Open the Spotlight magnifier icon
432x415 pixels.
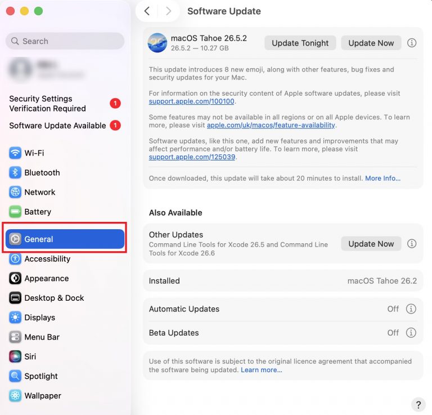pyautogui.click(x=15, y=376)
